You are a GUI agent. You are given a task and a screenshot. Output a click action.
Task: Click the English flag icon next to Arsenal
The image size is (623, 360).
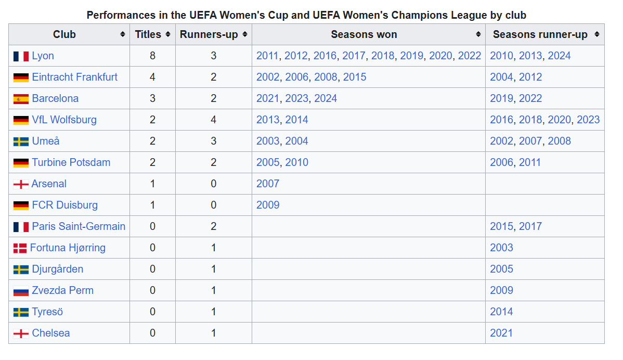coord(21,184)
